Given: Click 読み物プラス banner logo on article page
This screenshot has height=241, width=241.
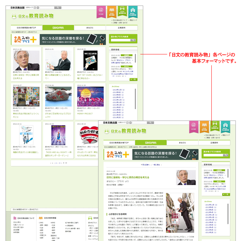Looking at the screenshot, I should coord(118,155).
